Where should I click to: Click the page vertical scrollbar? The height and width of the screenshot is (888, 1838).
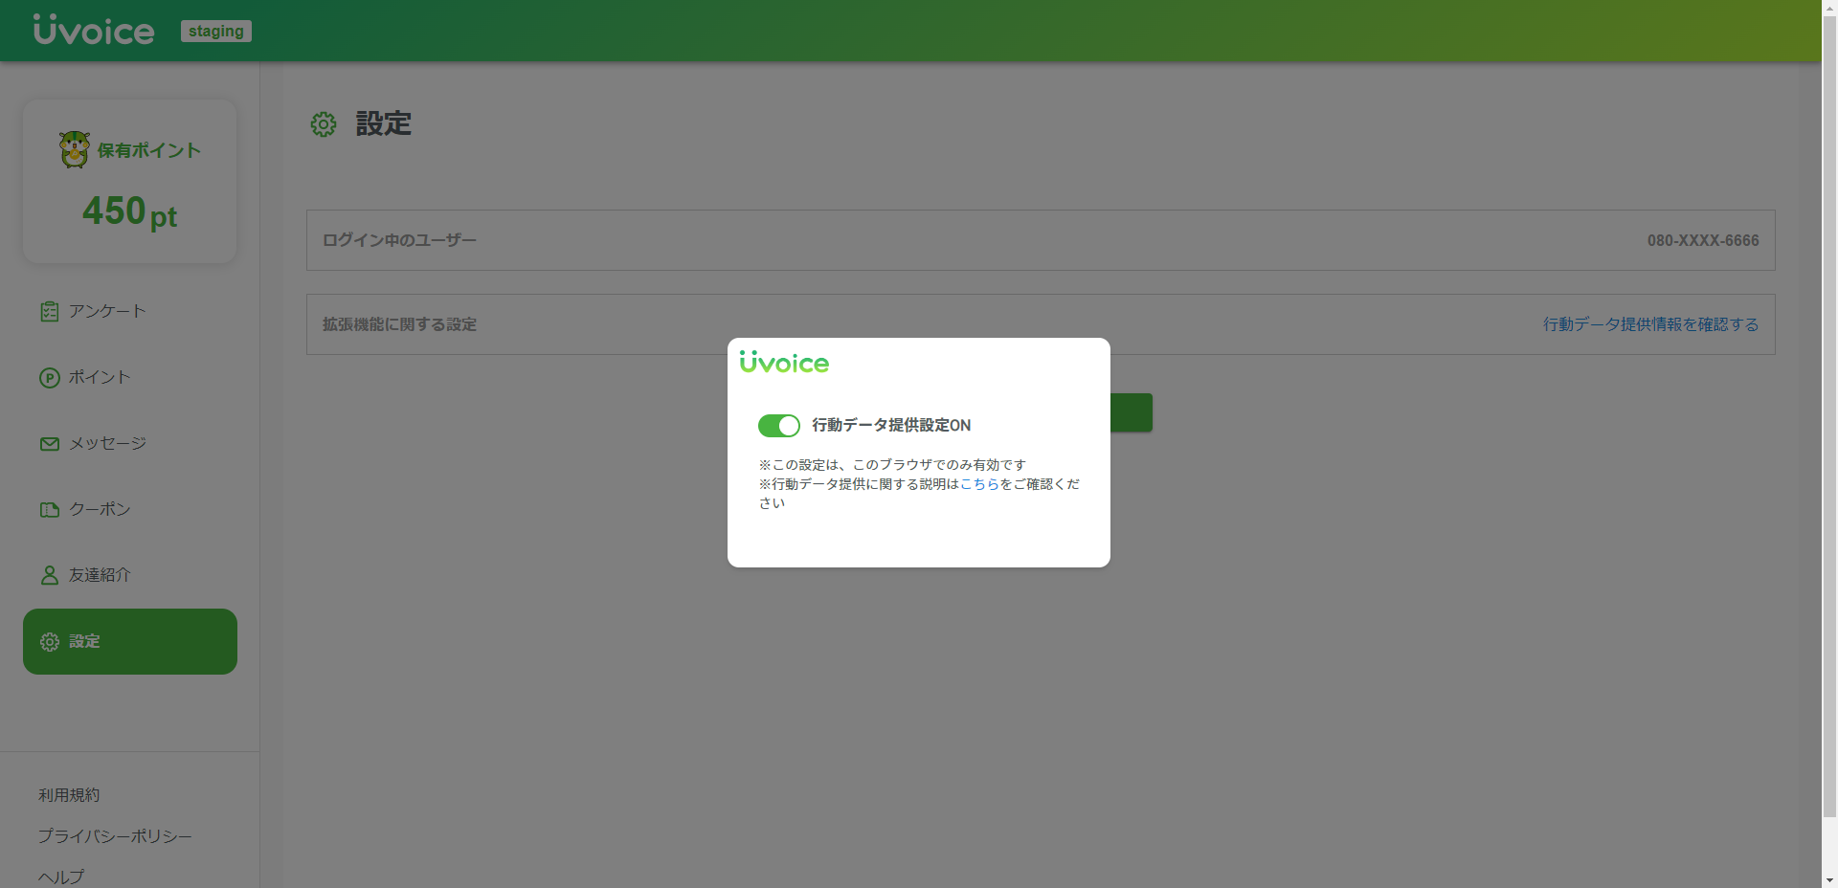(x=1829, y=416)
